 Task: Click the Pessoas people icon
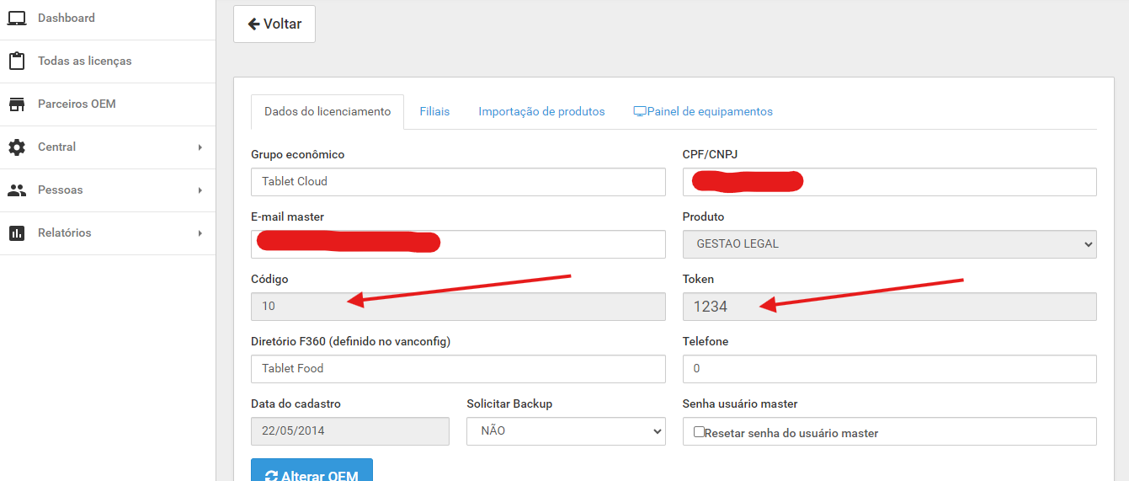(17, 190)
